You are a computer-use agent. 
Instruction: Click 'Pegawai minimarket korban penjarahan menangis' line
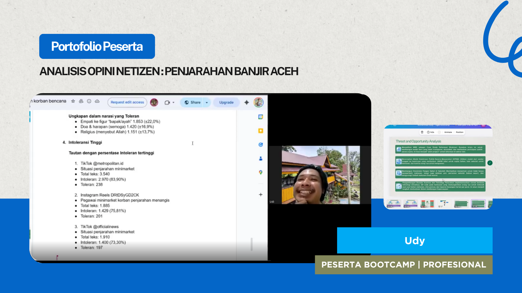(125, 200)
